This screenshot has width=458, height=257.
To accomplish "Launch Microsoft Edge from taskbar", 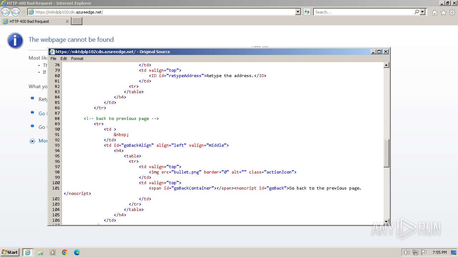I will tap(77, 252).
